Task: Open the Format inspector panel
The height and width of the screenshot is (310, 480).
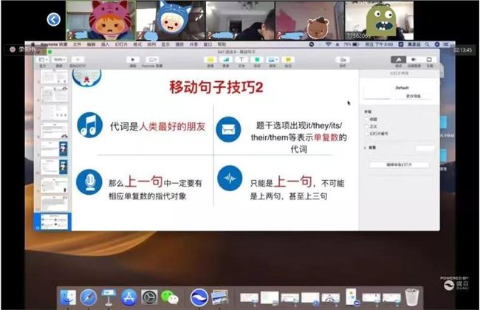Action: pyautogui.click(x=397, y=59)
